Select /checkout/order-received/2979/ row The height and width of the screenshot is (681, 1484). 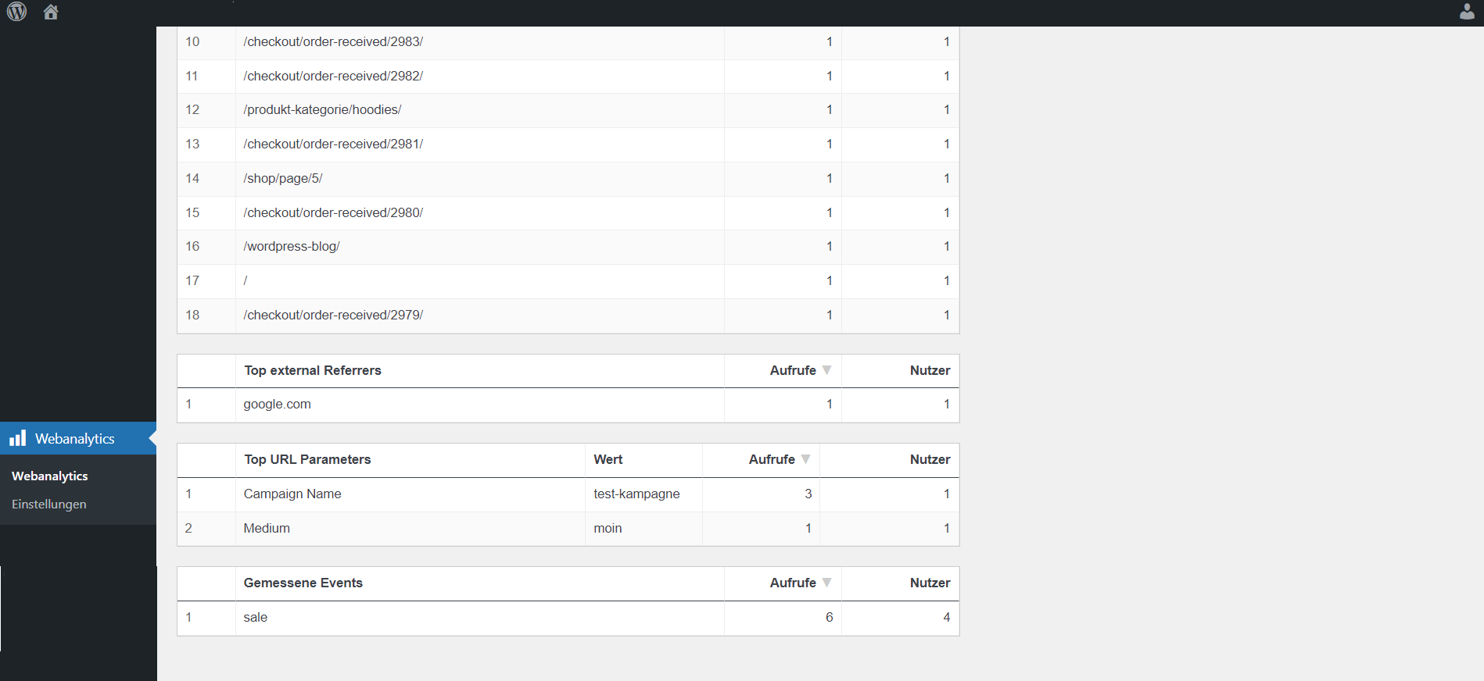[568, 315]
